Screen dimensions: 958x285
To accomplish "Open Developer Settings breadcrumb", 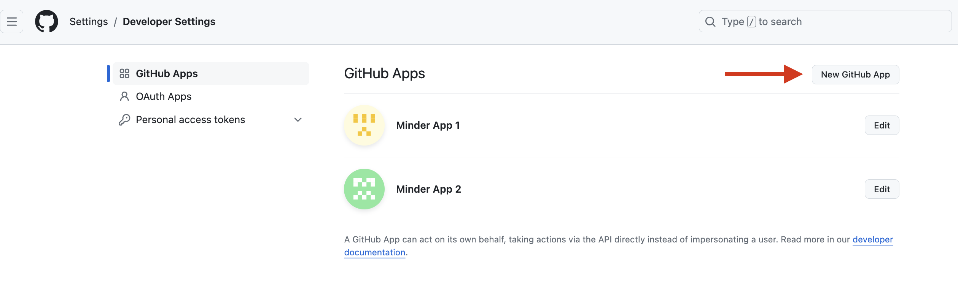I will 169,22.
